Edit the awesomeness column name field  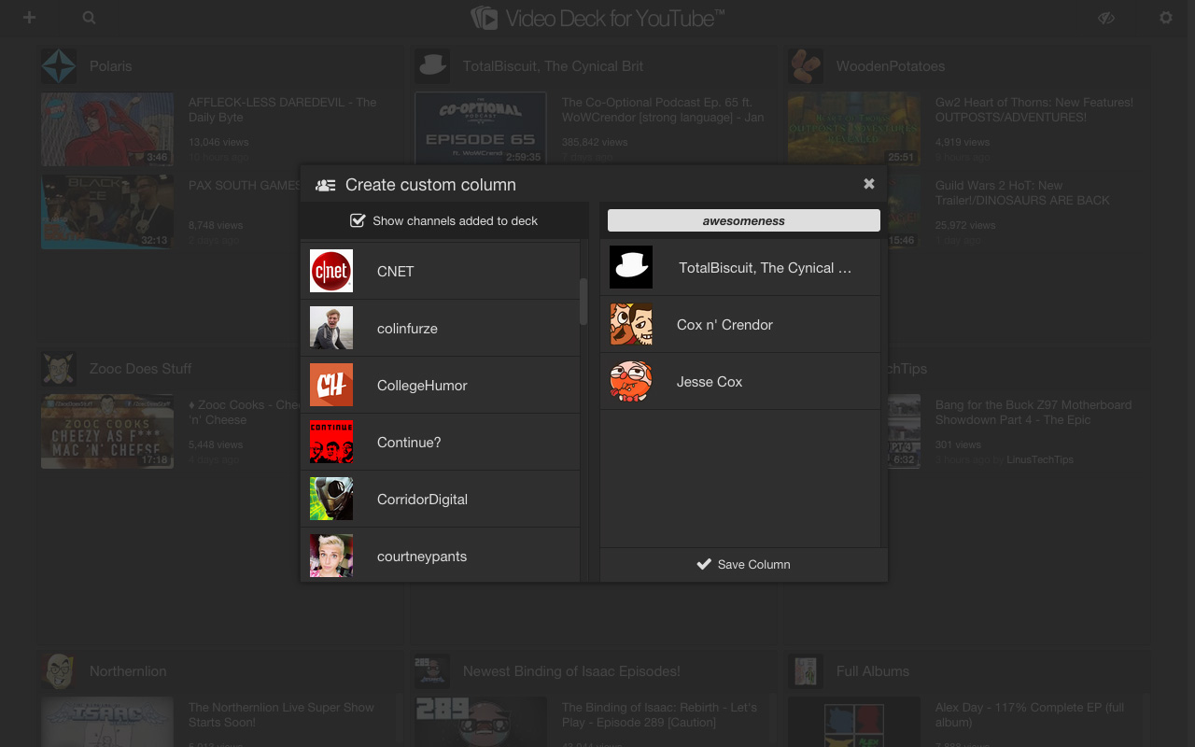click(743, 220)
